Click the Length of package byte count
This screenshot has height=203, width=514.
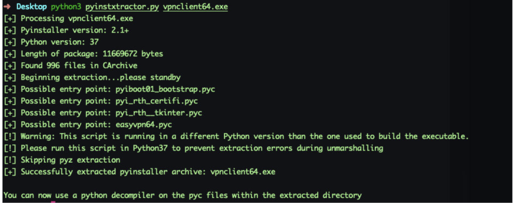tap(133, 54)
